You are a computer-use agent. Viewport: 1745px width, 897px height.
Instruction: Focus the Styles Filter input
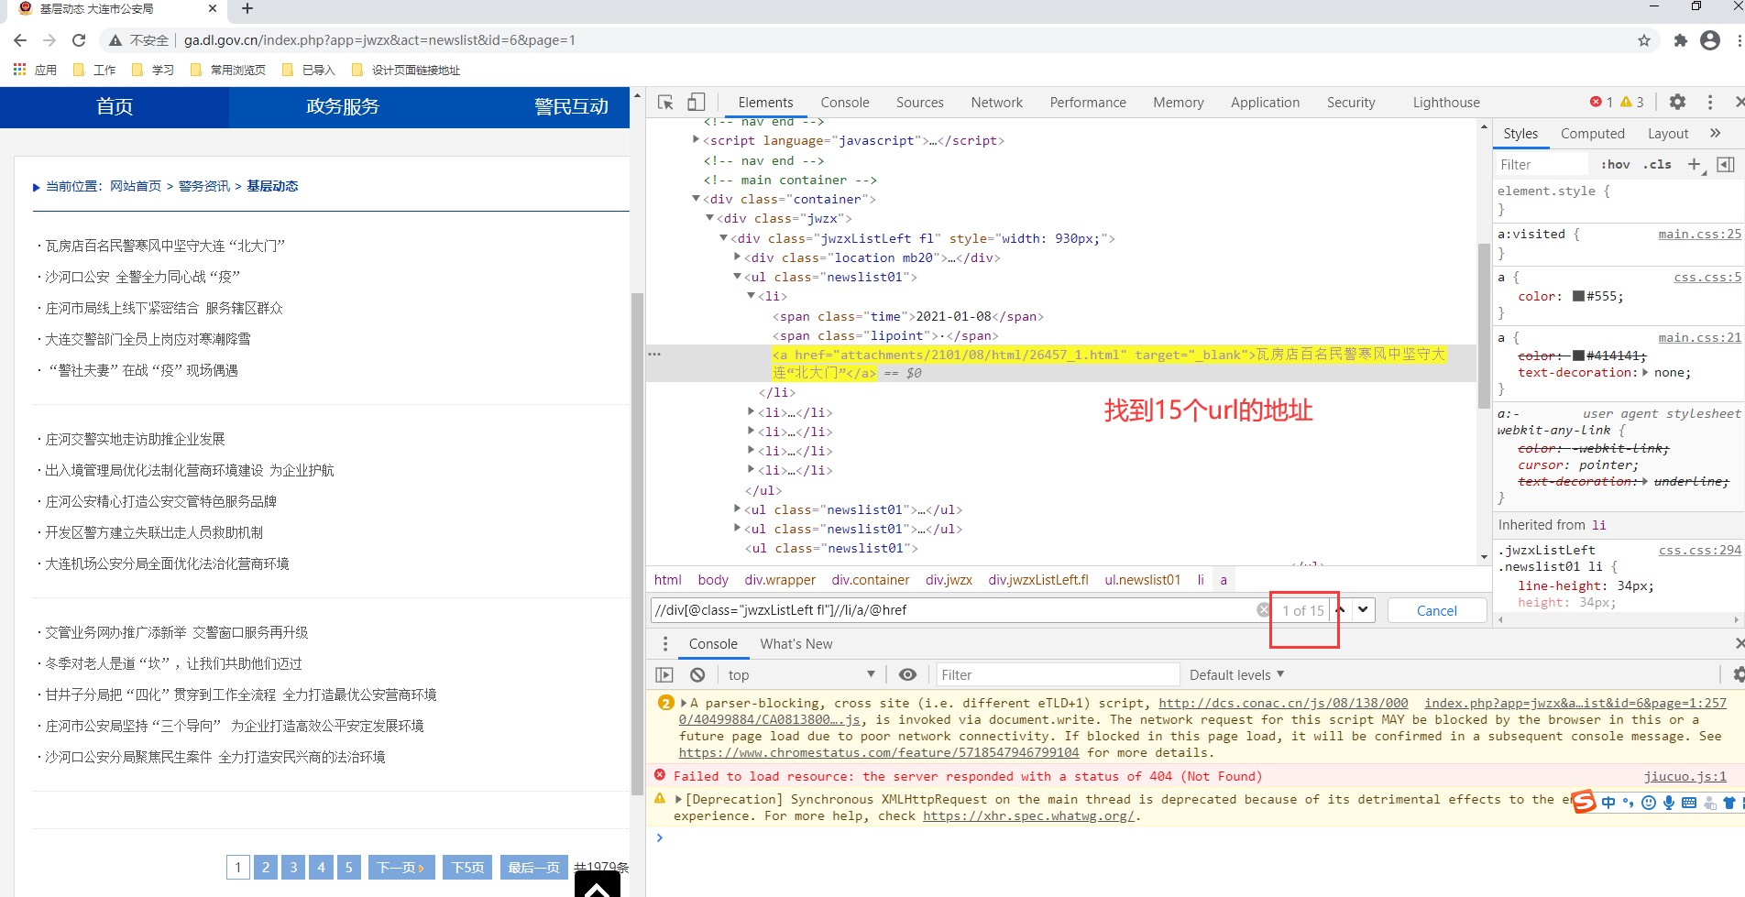pyautogui.click(x=1542, y=165)
